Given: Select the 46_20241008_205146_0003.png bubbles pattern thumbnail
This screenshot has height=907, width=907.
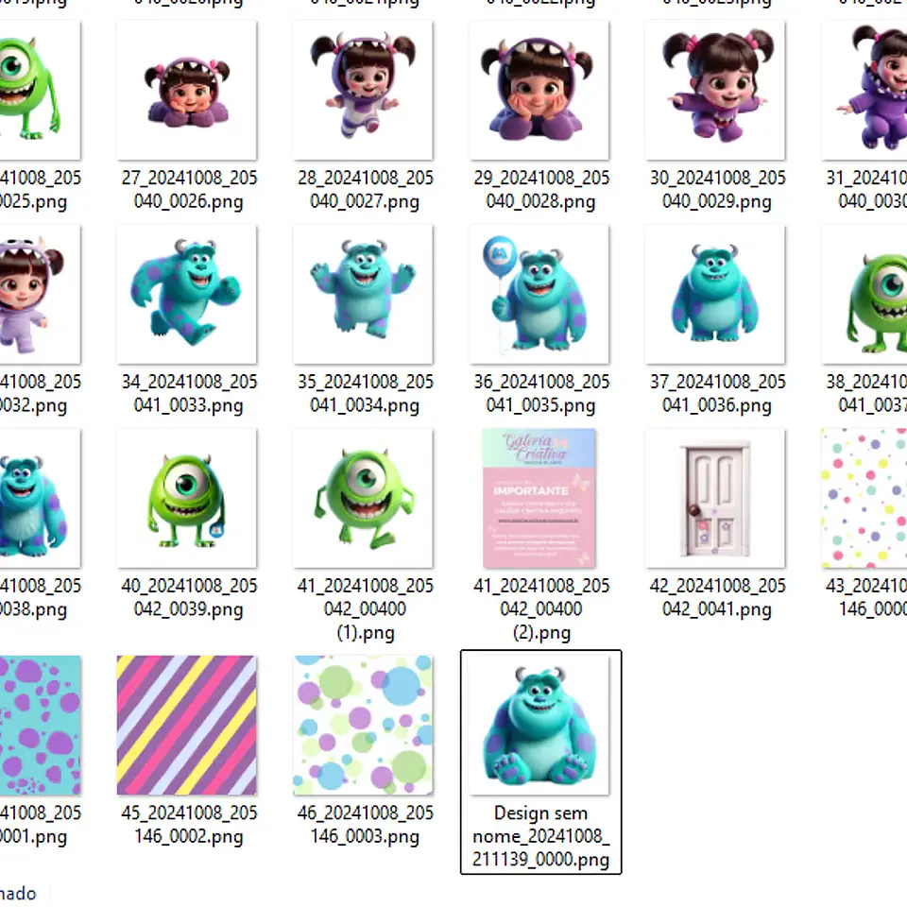Looking at the screenshot, I should (x=363, y=726).
